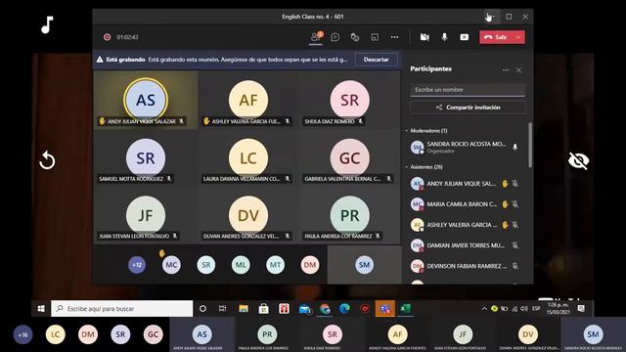Close the Participantes panel

click(x=518, y=70)
